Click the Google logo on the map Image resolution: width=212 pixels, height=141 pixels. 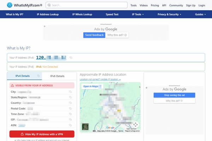point(110,128)
